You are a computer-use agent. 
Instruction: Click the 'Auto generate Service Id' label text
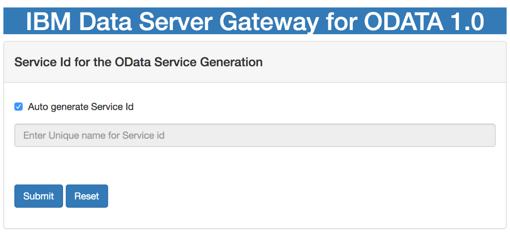pos(81,106)
